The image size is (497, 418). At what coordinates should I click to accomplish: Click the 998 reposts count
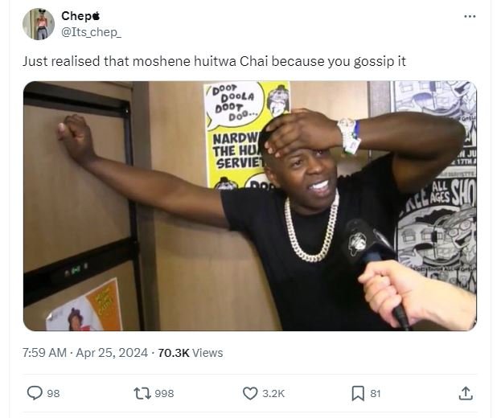pos(164,394)
